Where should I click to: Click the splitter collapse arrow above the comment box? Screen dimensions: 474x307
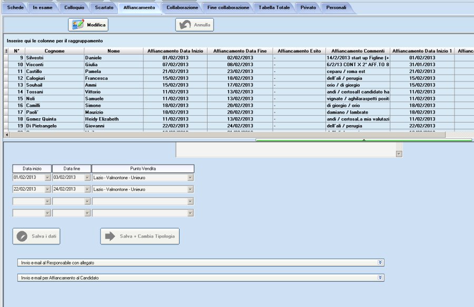tap(364, 140)
